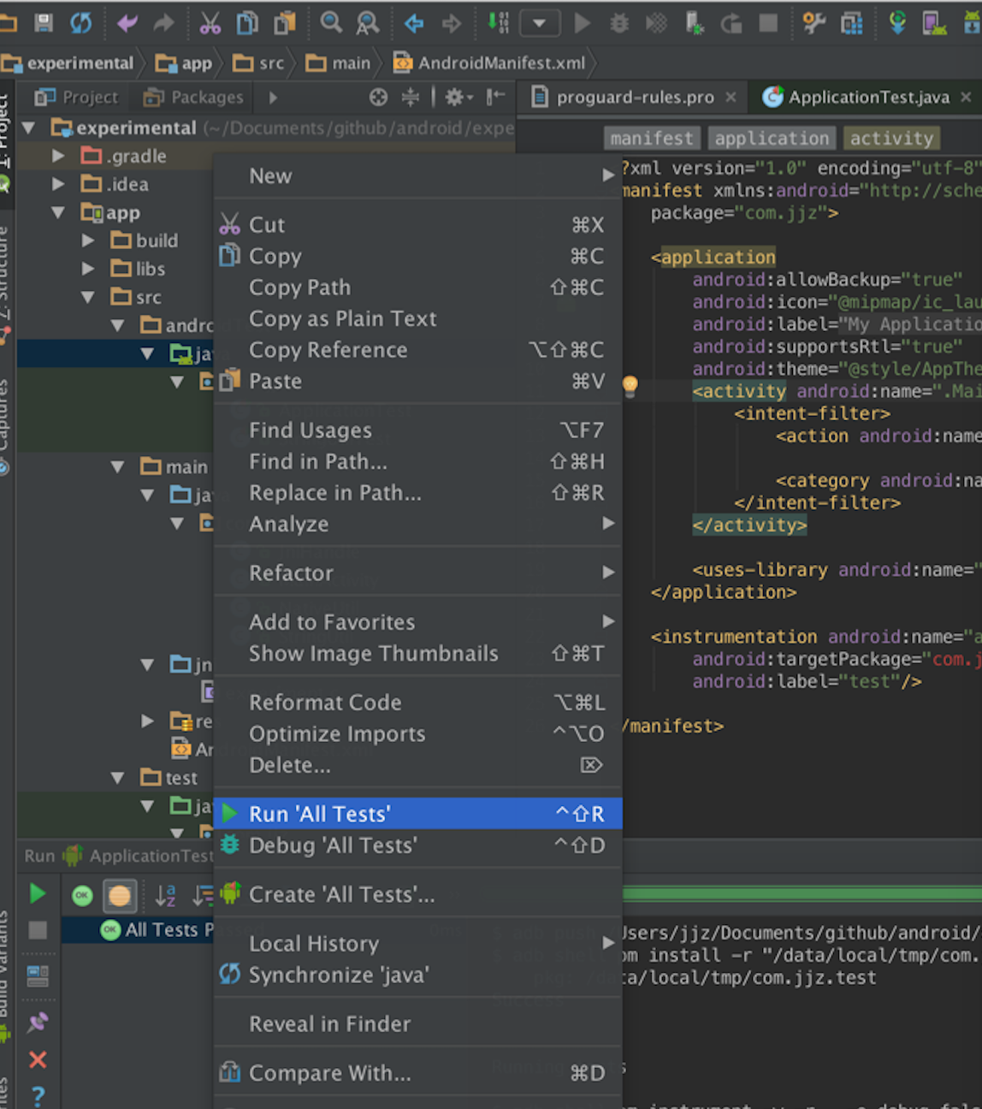Click the Debug bug icon in toolbar
The width and height of the screenshot is (982, 1109).
coord(618,23)
